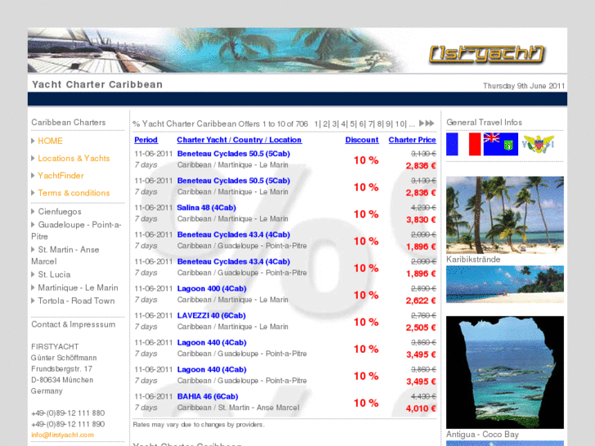The image size is (595, 446).
Task: Click the French flag icon
Action: click(x=464, y=144)
